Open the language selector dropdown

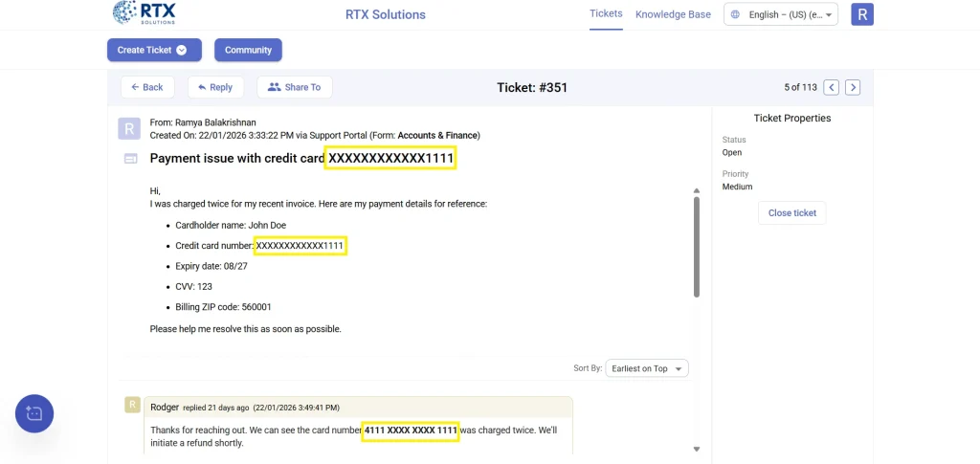781,14
